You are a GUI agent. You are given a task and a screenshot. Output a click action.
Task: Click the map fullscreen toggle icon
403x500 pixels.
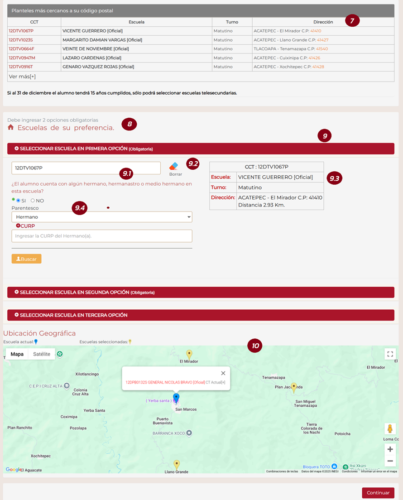tap(390, 354)
